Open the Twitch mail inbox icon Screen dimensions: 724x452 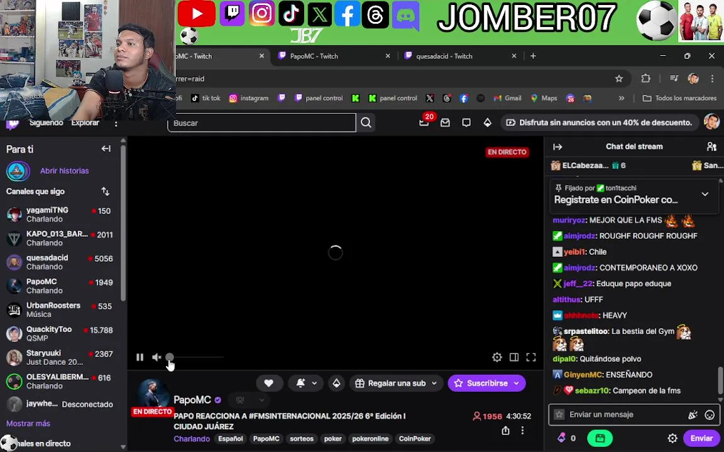click(445, 122)
